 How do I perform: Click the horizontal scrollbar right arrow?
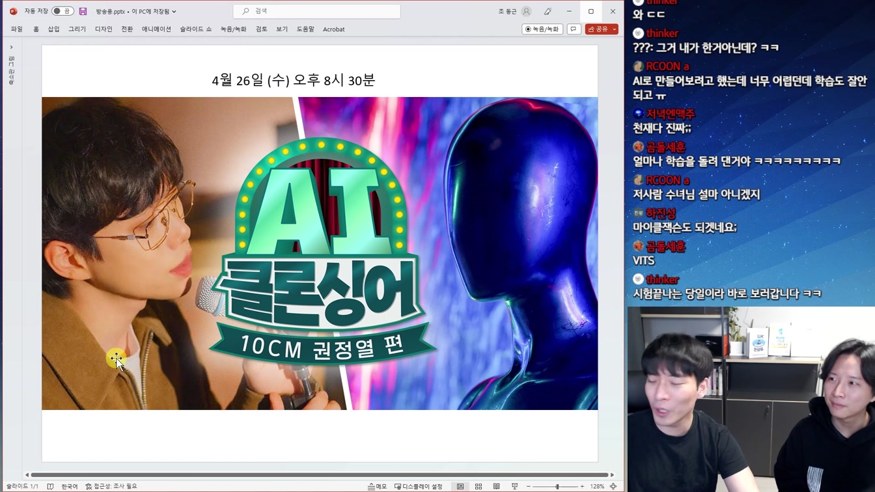[x=612, y=475]
